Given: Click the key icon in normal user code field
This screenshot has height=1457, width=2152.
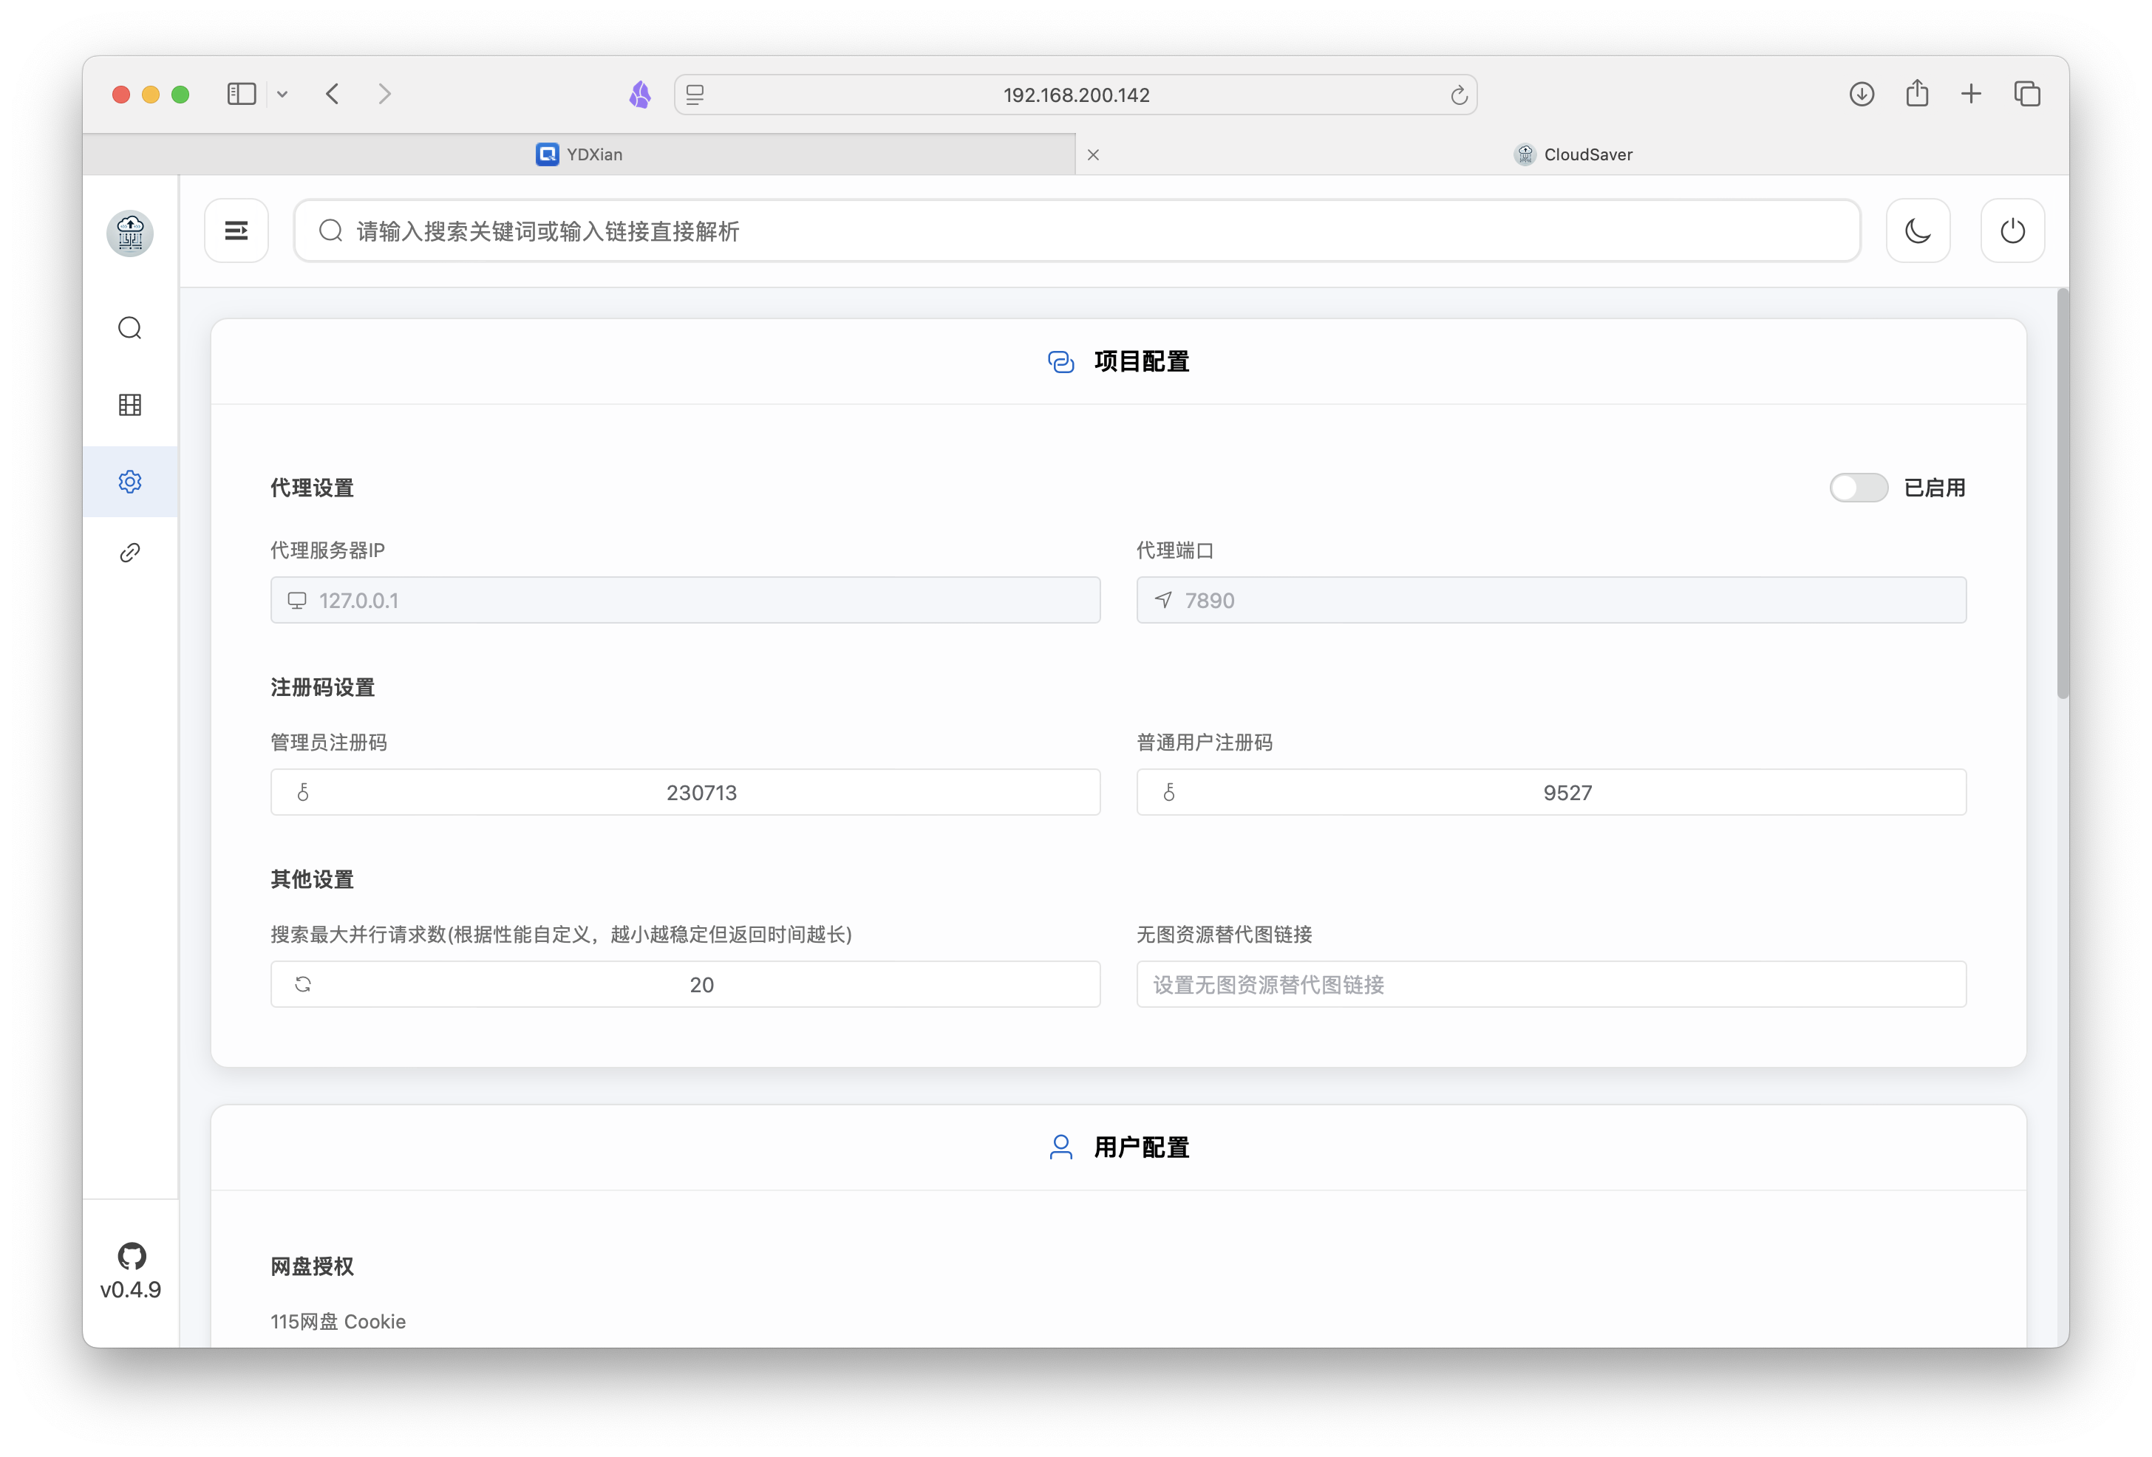Looking at the screenshot, I should click(x=1170, y=792).
